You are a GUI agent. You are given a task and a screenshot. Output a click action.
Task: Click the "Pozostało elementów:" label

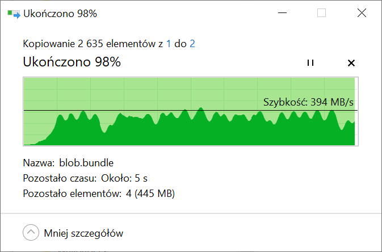click(x=72, y=194)
